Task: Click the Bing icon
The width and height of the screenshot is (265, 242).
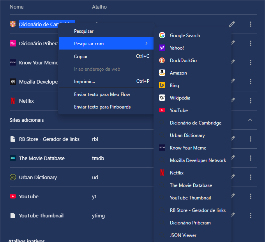Action: pyautogui.click(x=162, y=85)
